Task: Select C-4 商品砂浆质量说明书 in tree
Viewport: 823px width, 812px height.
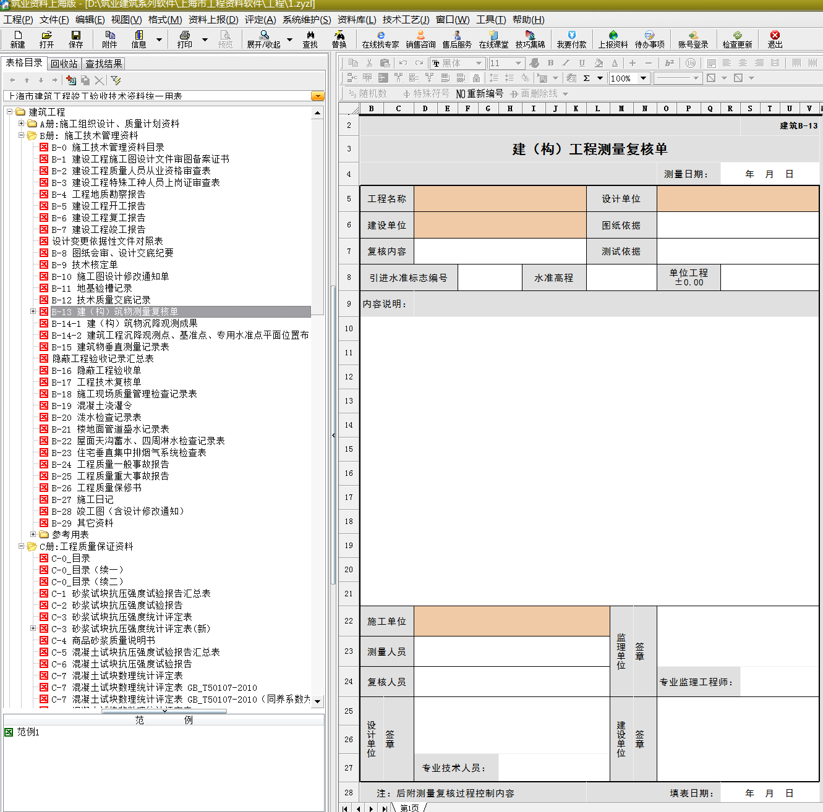Action: click(x=103, y=640)
